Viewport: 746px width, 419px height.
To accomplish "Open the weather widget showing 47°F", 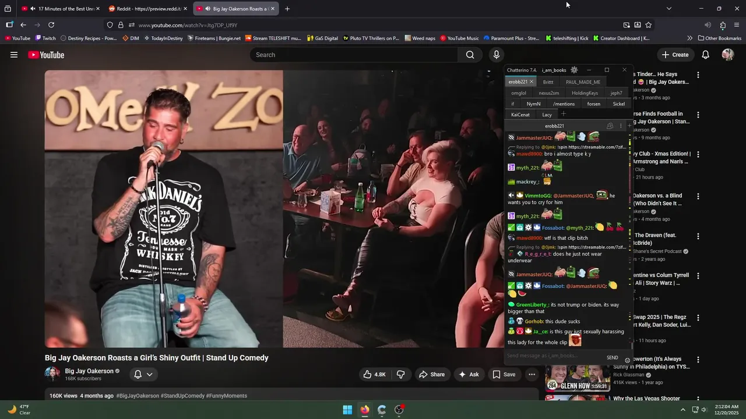I will click(19, 410).
